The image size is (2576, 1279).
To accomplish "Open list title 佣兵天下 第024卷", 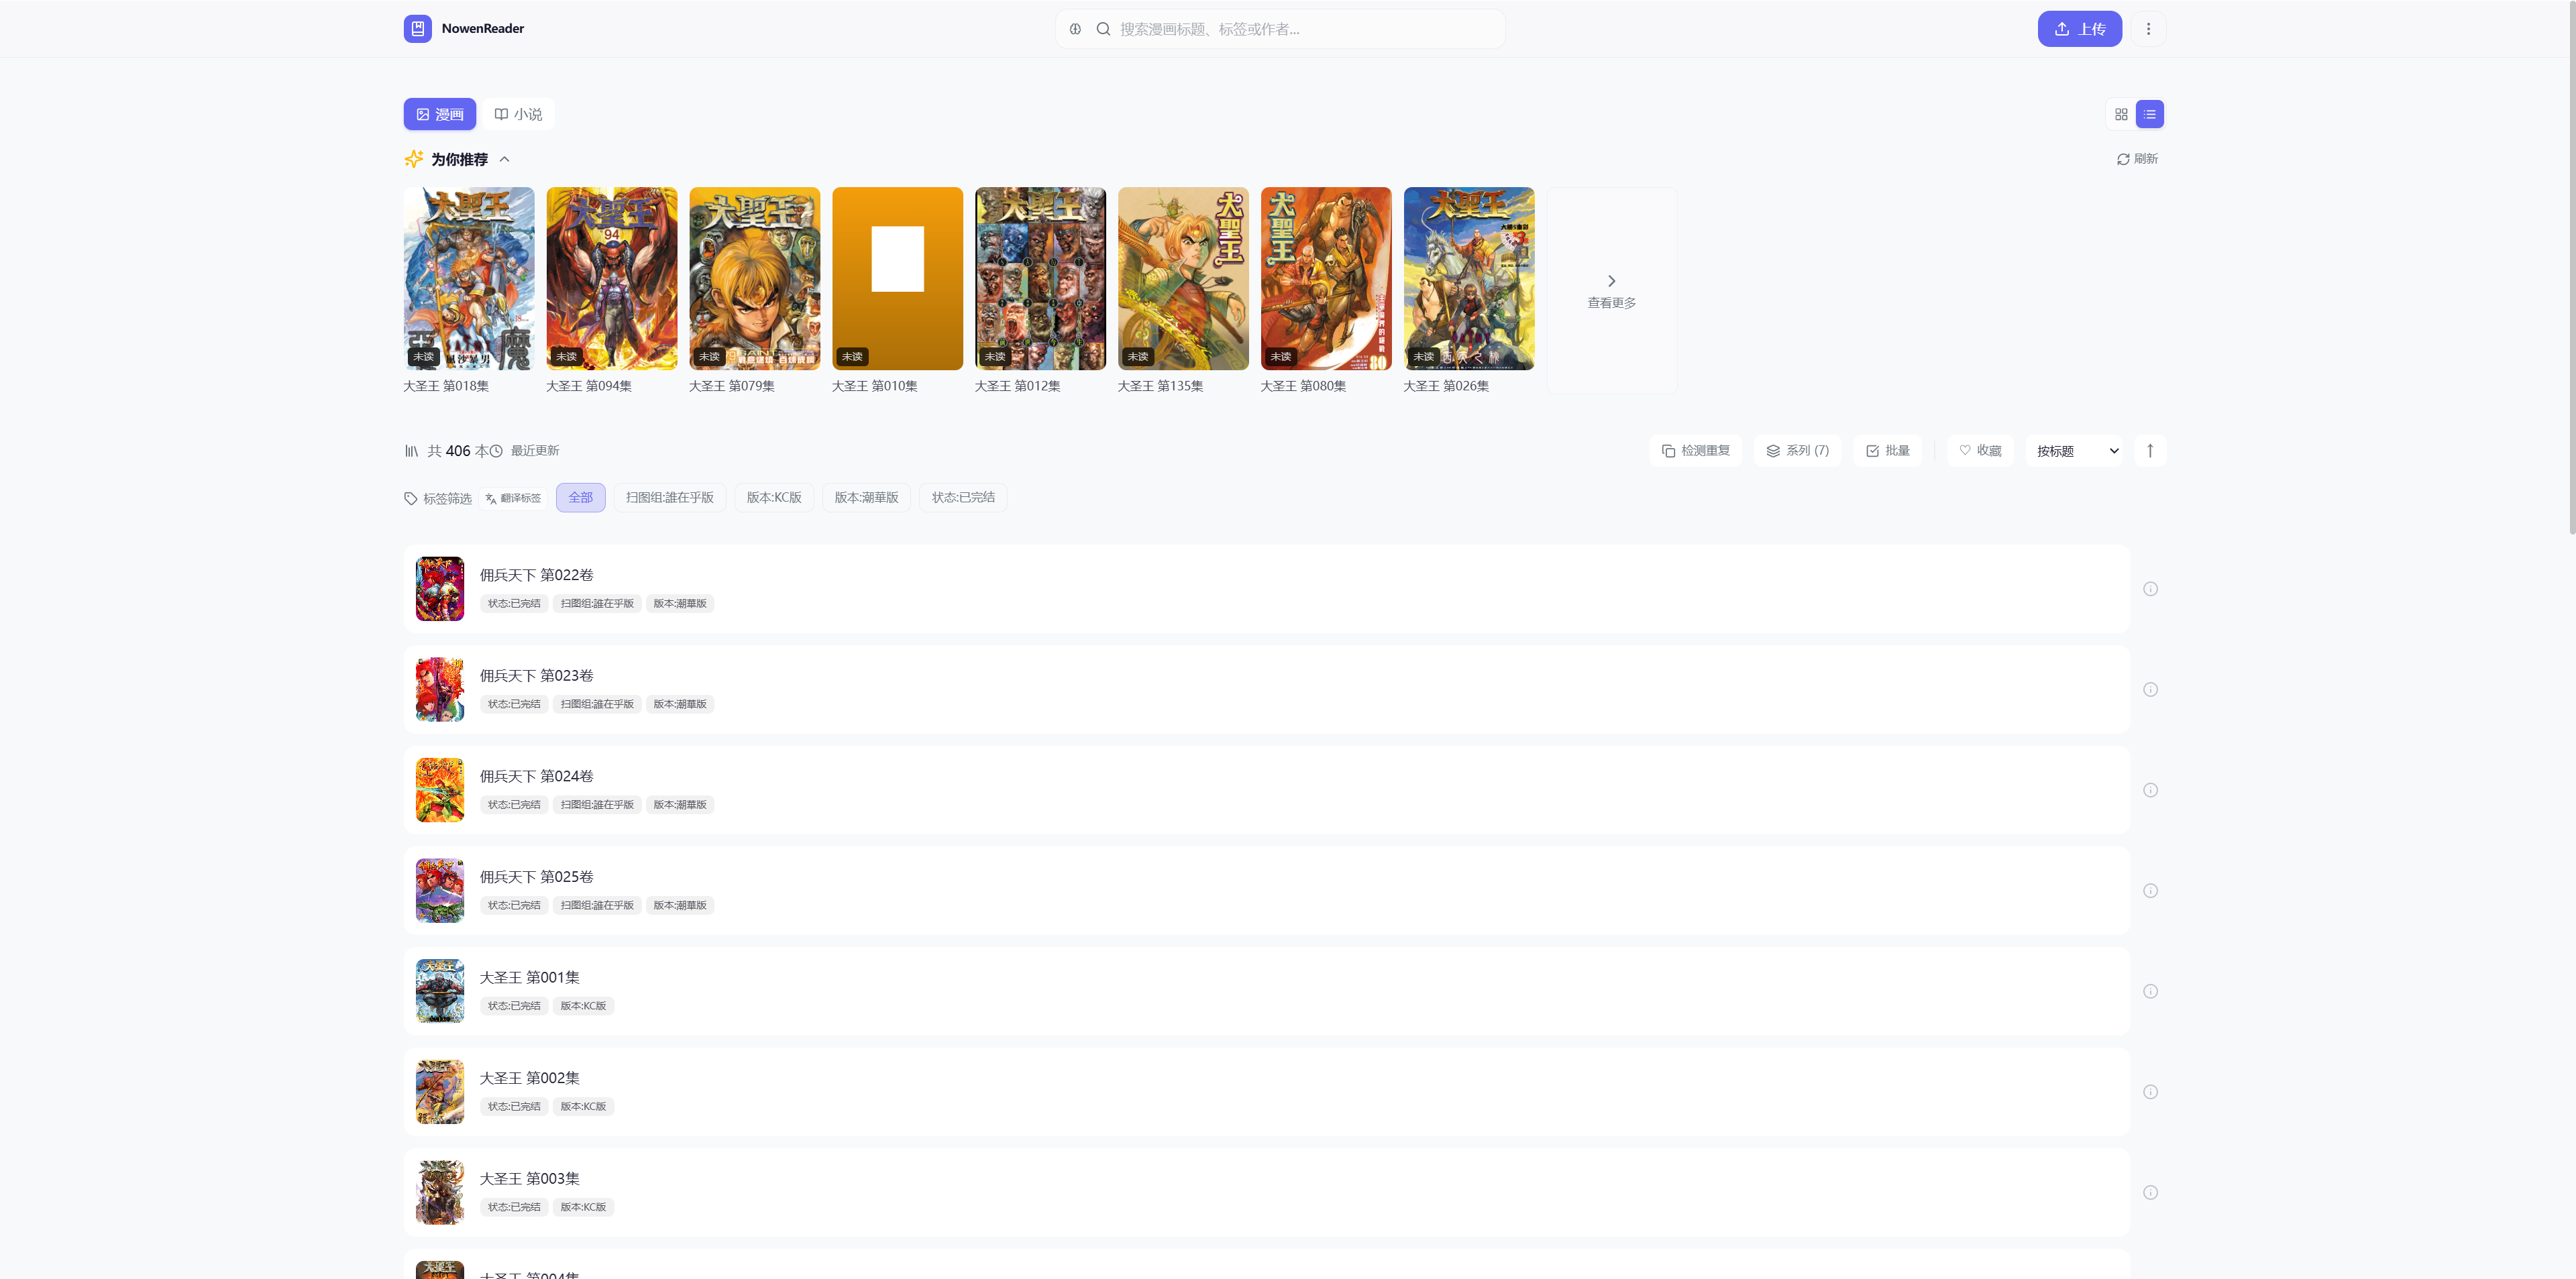I will click(537, 776).
